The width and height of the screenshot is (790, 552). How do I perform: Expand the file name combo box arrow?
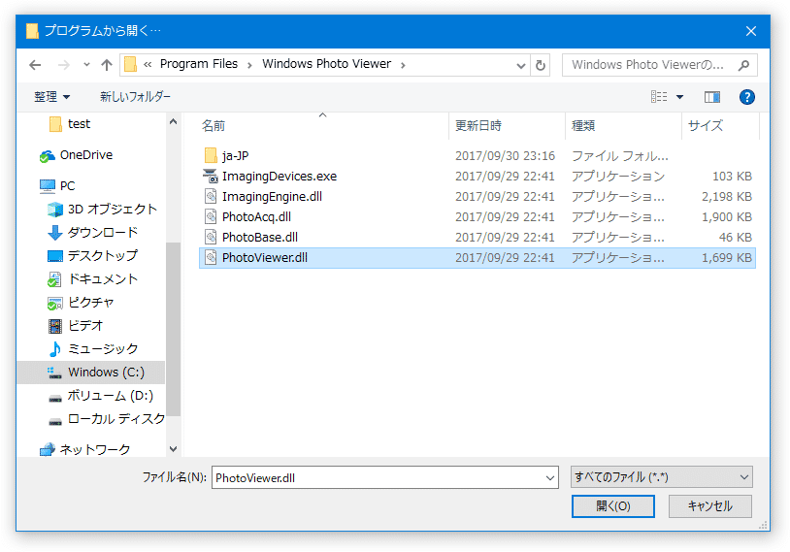click(x=550, y=477)
